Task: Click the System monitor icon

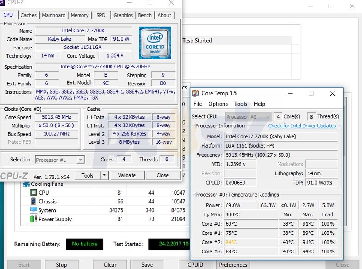Action: [x=34, y=210]
